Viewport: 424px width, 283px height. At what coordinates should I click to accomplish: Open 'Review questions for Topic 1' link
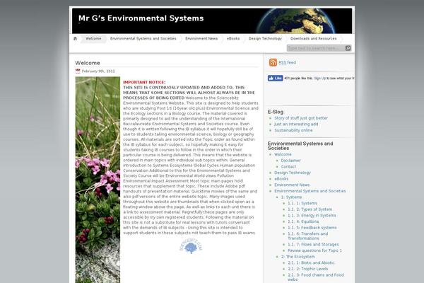[314, 250]
